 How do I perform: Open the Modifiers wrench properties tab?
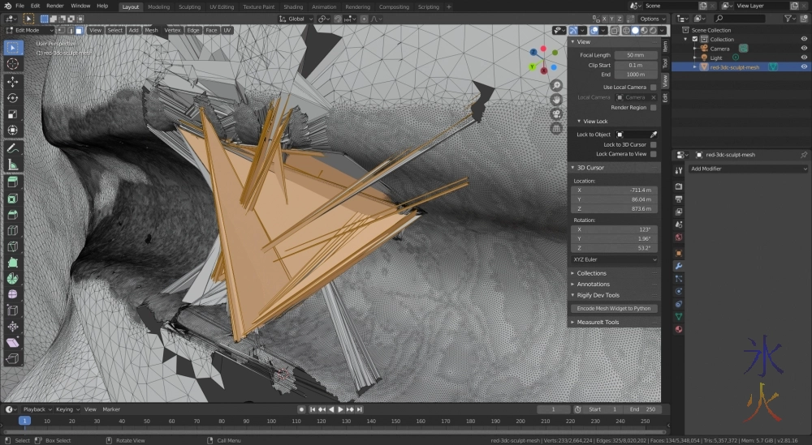(x=679, y=266)
